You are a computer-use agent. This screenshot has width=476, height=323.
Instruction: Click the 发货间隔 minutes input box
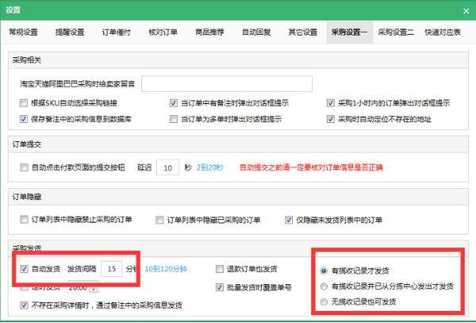pos(113,269)
